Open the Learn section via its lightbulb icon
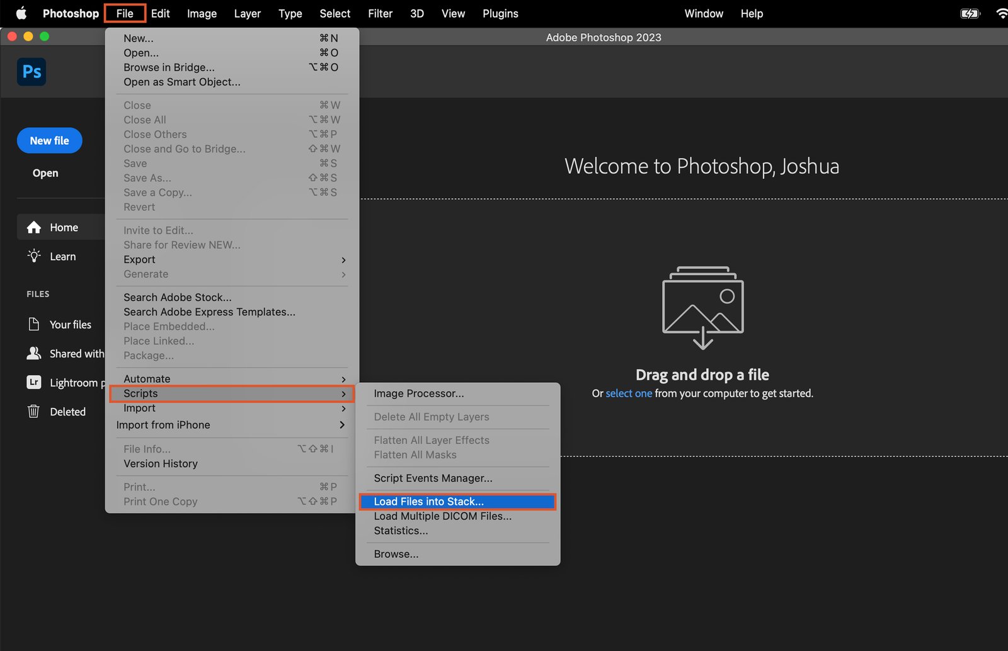 coord(35,256)
